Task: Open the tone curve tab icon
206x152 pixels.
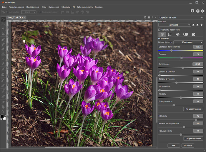Action: click(x=170, y=34)
